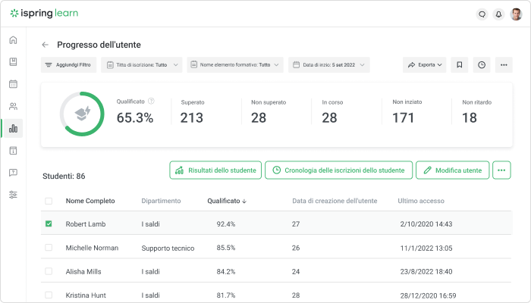531x303 pixels.
Task: Click the bookmark icon button
Action: [x=460, y=64]
